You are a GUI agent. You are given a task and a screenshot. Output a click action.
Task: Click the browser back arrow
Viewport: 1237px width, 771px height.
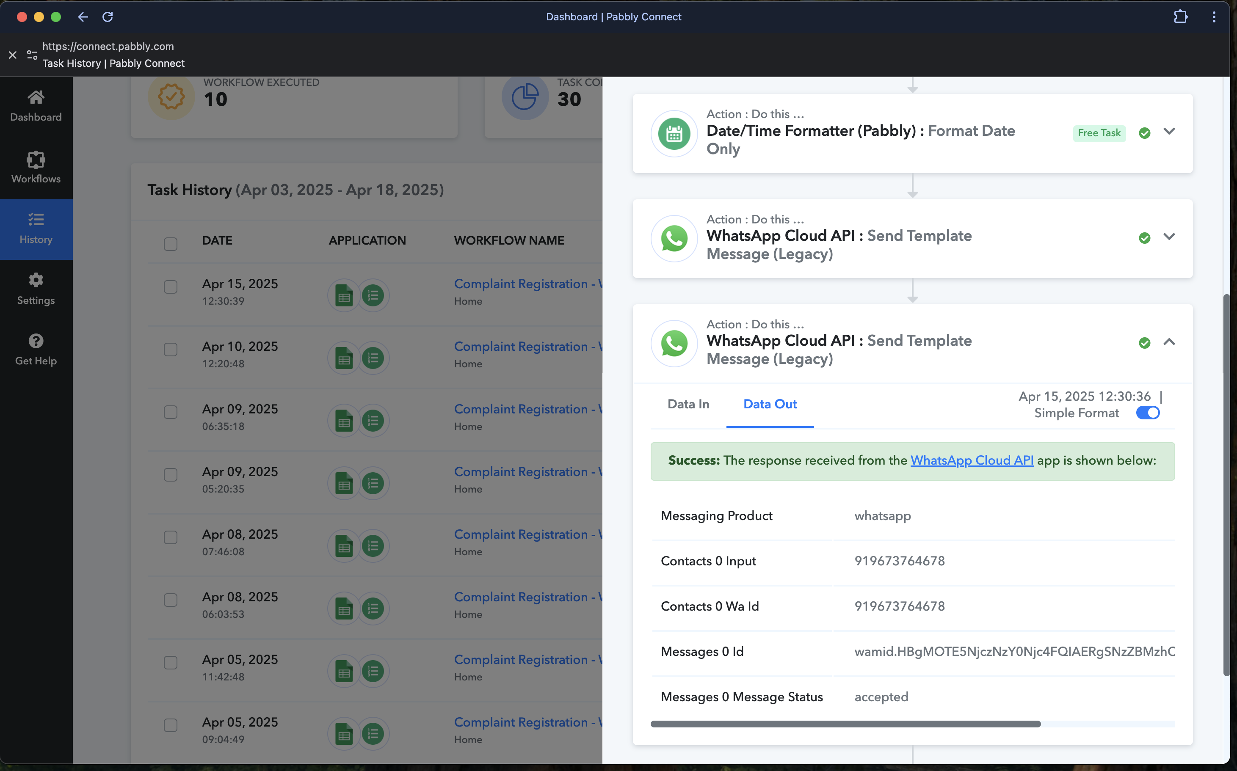83,17
